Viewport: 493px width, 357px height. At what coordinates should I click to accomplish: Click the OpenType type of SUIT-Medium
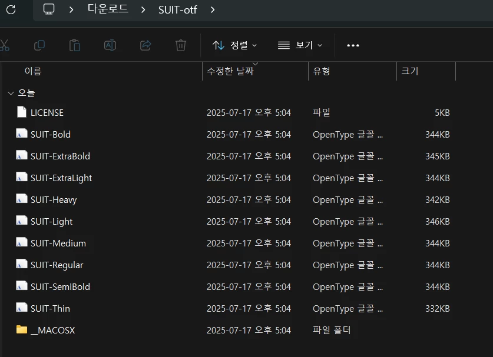coord(348,243)
